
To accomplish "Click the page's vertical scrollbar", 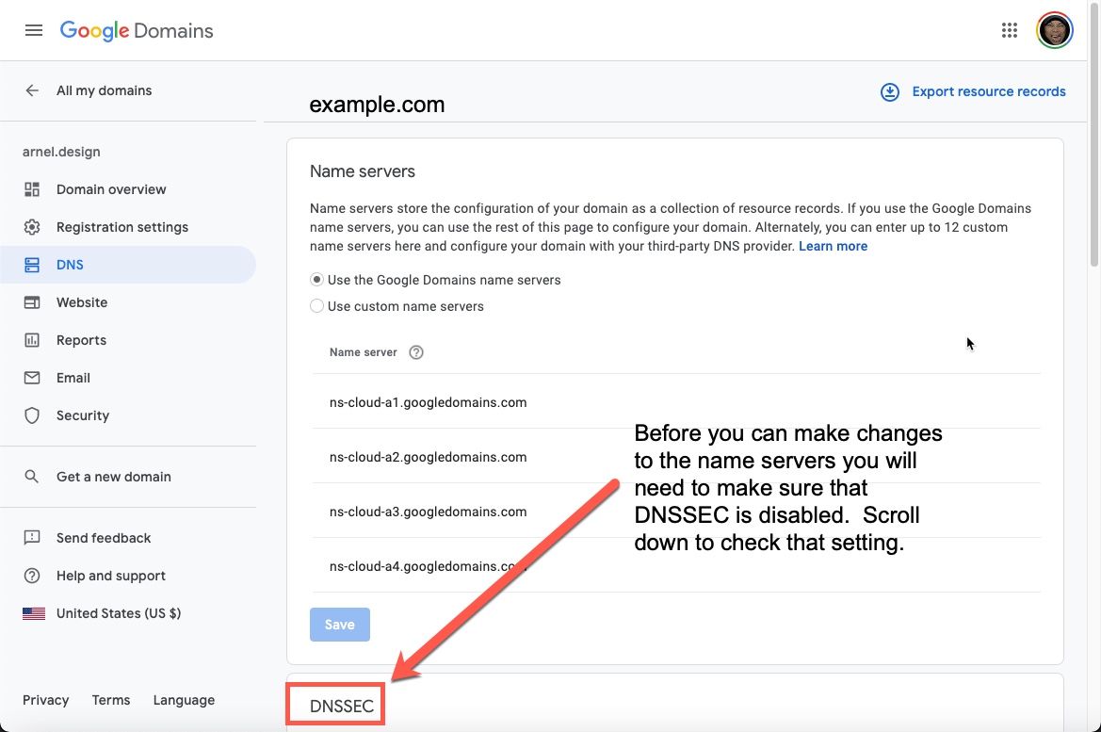I will point(1093,160).
